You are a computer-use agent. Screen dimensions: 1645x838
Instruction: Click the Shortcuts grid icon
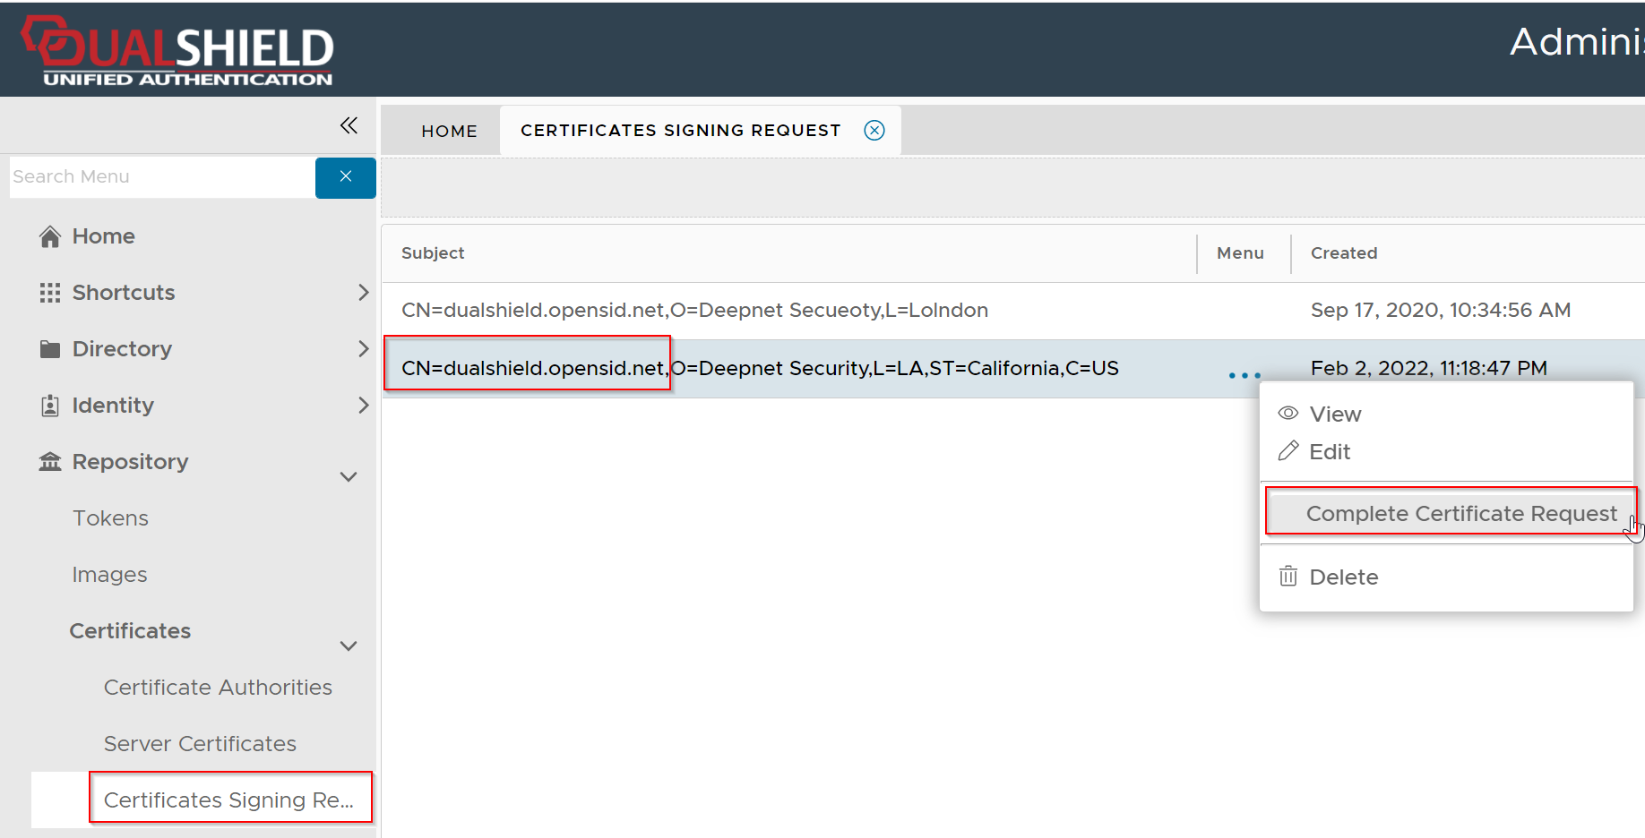[50, 293]
